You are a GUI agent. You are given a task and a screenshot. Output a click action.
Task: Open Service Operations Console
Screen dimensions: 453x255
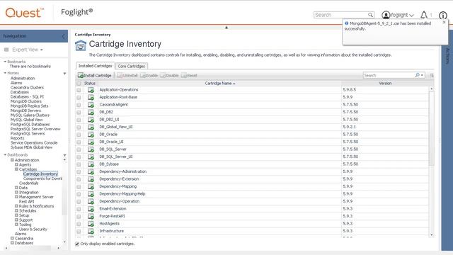[x=34, y=143]
